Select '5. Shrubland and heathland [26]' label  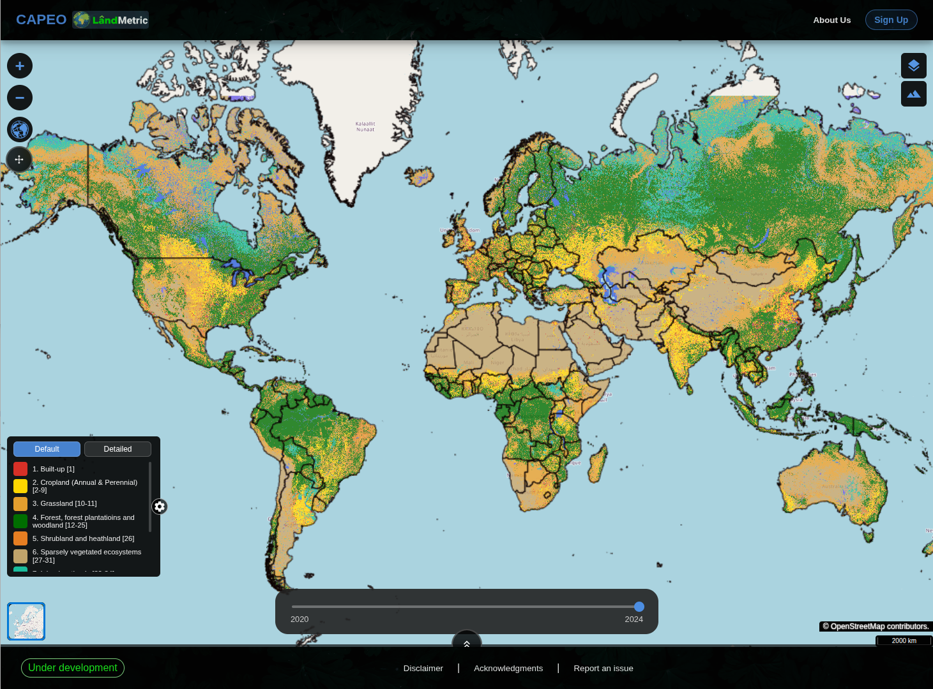pyautogui.click(x=84, y=538)
